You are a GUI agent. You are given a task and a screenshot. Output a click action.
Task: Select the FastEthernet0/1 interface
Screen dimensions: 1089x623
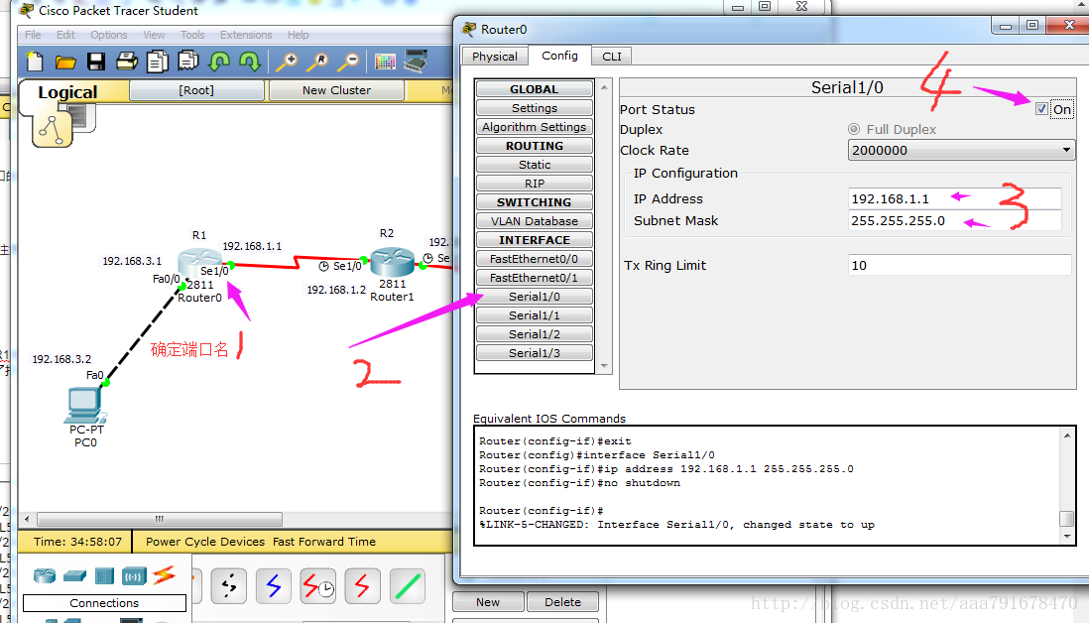(x=534, y=277)
